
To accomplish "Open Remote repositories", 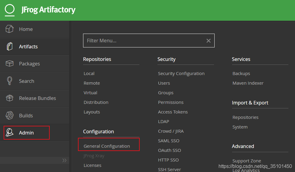I will click(92, 83).
